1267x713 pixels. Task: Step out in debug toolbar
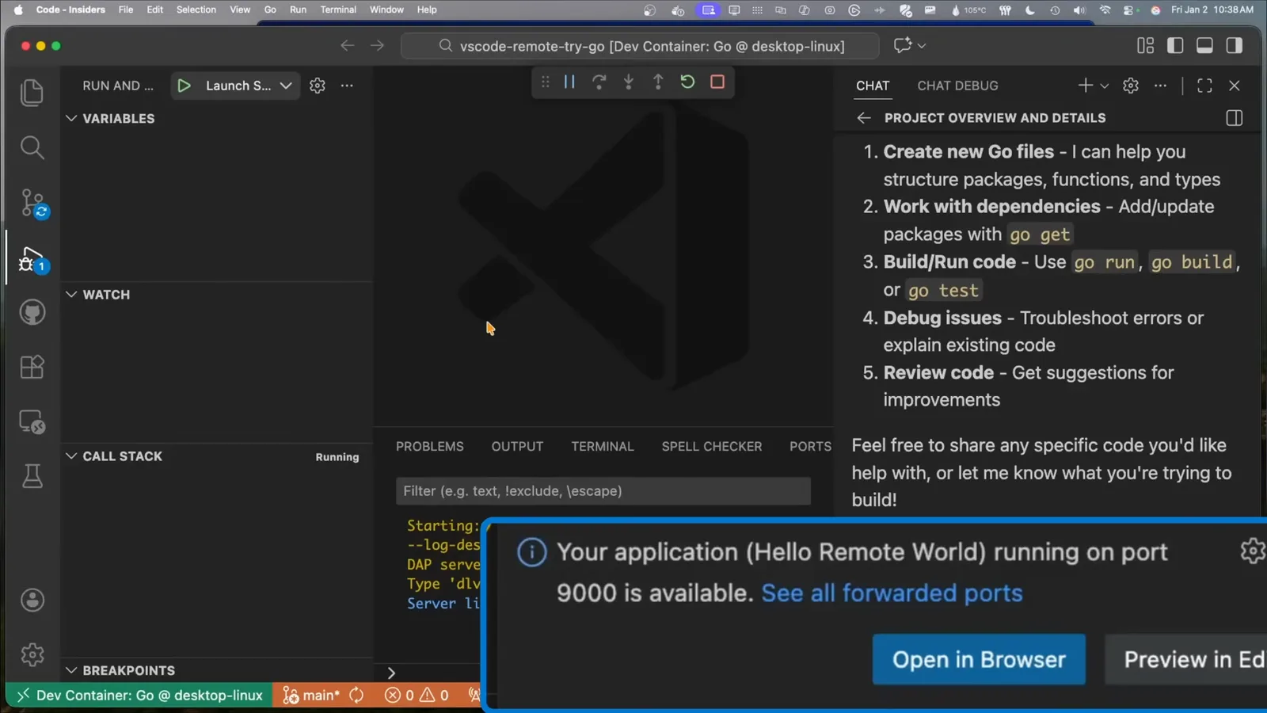657,82
